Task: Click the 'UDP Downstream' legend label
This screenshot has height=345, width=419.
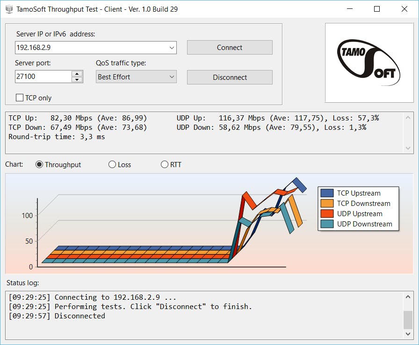Action: (364, 224)
